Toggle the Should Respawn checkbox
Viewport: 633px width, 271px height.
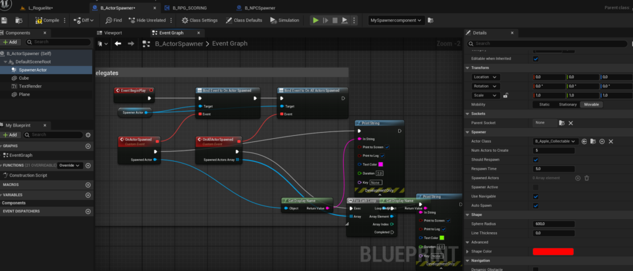coord(536,159)
